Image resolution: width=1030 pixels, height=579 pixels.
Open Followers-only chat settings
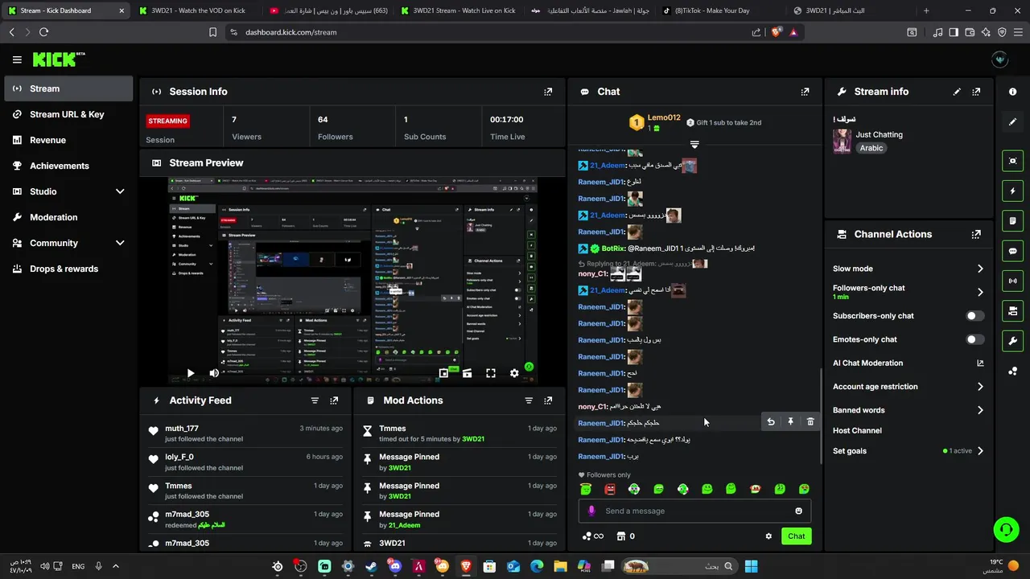908,292
